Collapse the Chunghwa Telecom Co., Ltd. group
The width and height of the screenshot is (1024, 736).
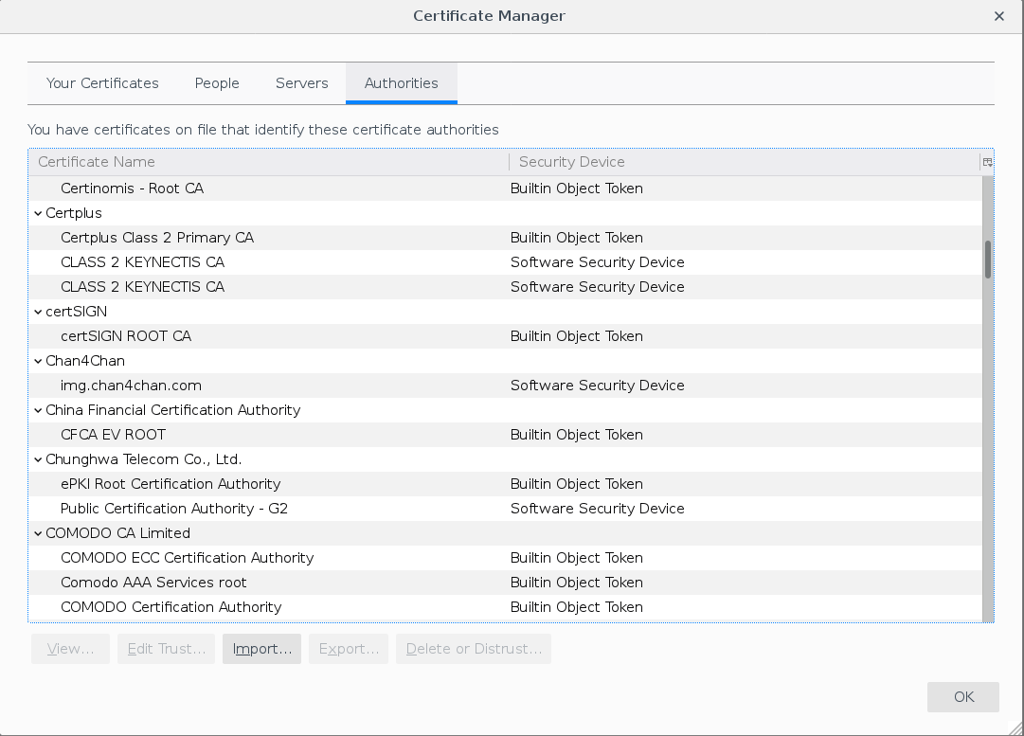pyautogui.click(x=38, y=459)
